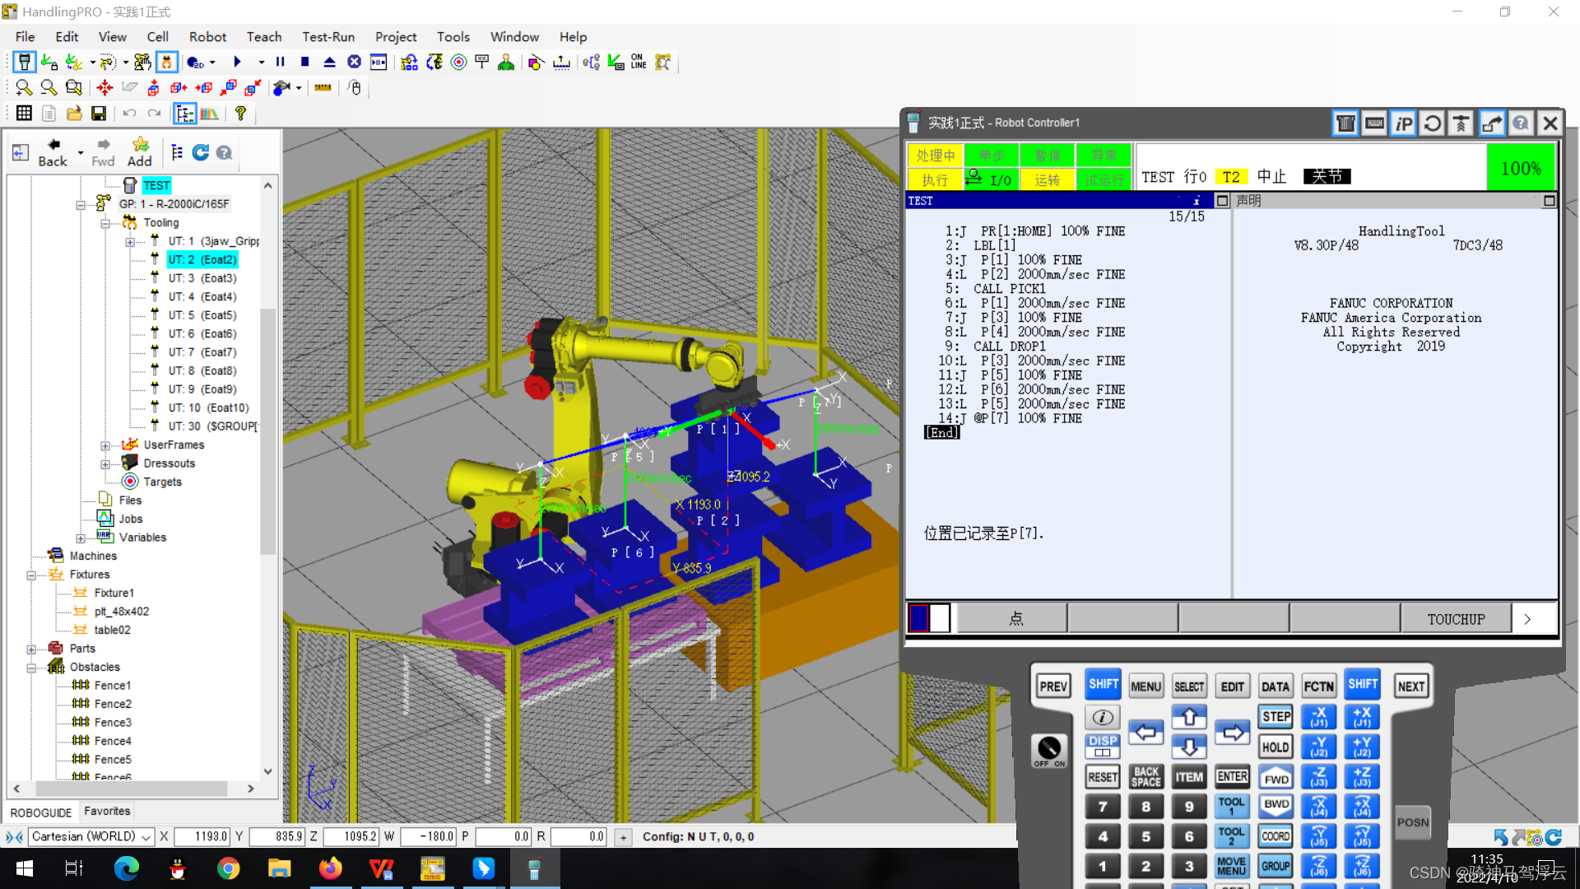Center the view with red arrows icon
This screenshot has height=889, width=1580.
click(105, 87)
